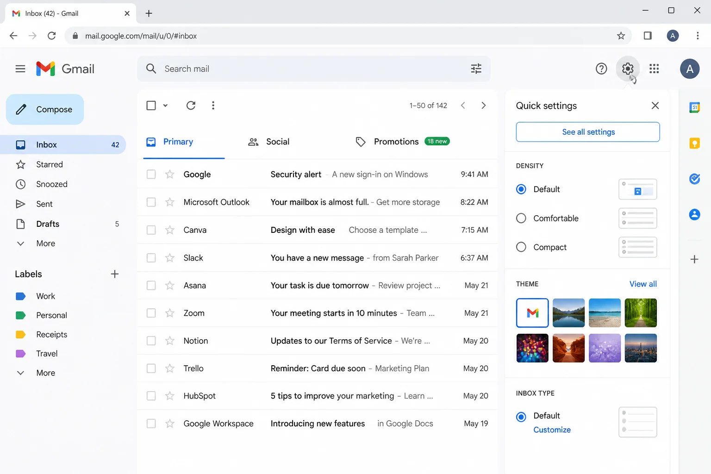Open the Google apps grid

coord(654,69)
